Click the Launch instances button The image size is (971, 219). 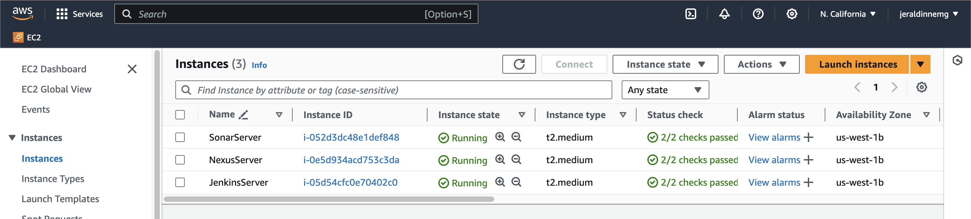pos(857,64)
